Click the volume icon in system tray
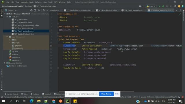This screenshot has height=104, width=185. click(x=159, y=101)
